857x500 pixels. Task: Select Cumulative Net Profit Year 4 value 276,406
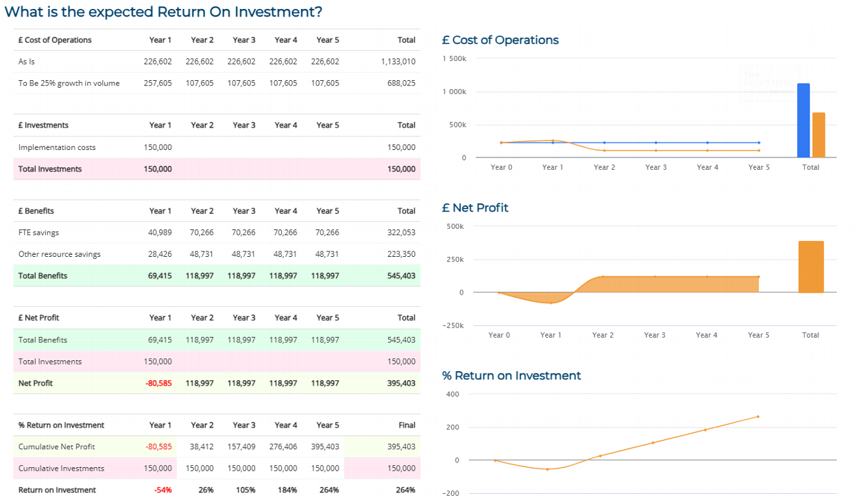pyautogui.click(x=283, y=447)
